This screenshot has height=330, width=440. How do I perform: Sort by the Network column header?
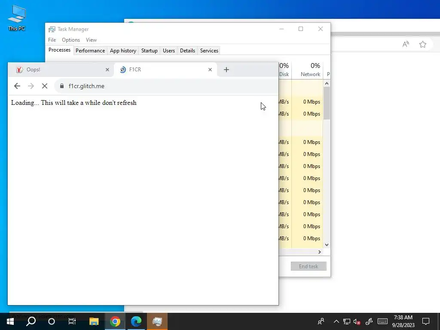pyautogui.click(x=308, y=70)
